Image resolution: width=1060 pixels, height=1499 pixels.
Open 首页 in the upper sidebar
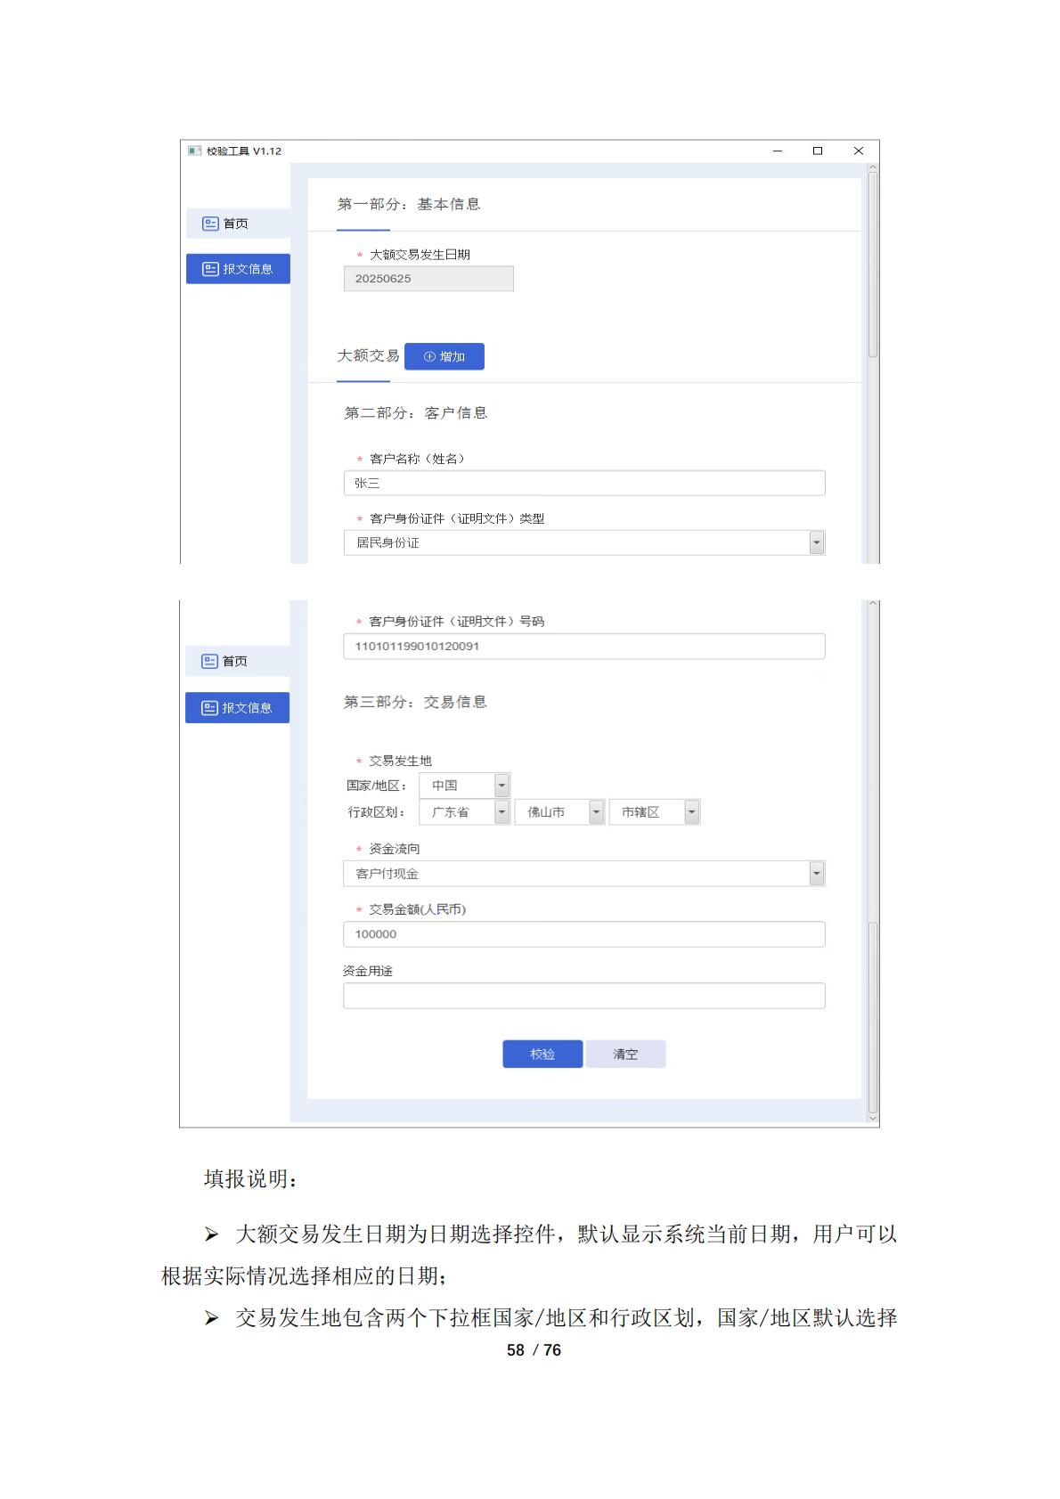[x=238, y=224]
